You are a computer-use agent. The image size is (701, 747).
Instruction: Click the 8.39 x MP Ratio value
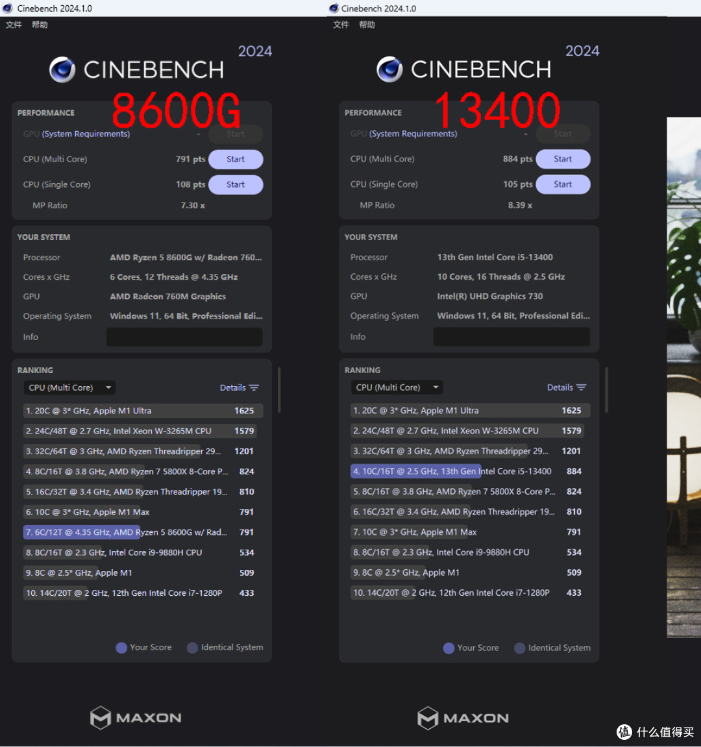click(x=520, y=205)
